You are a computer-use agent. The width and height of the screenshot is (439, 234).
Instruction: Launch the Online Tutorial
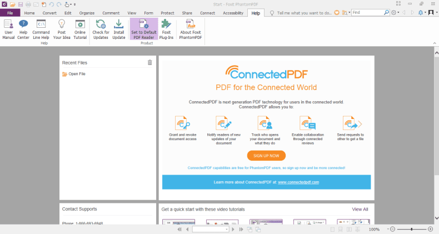(80, 29)
